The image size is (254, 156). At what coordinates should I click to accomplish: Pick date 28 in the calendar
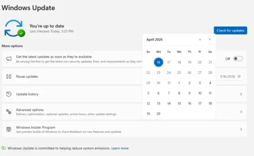click(210, 72)
